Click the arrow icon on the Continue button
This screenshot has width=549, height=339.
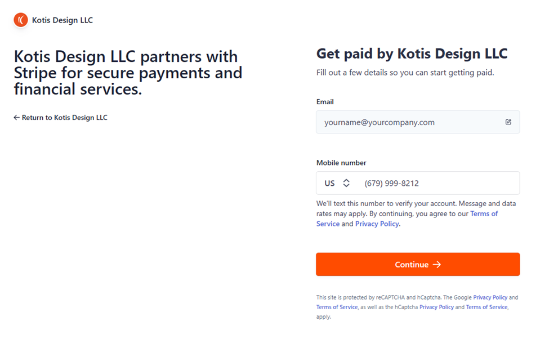[x=437, y=265]
